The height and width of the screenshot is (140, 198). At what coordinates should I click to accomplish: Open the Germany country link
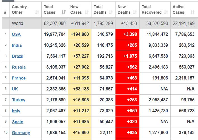pyautogui.click(x=21, y=132)
